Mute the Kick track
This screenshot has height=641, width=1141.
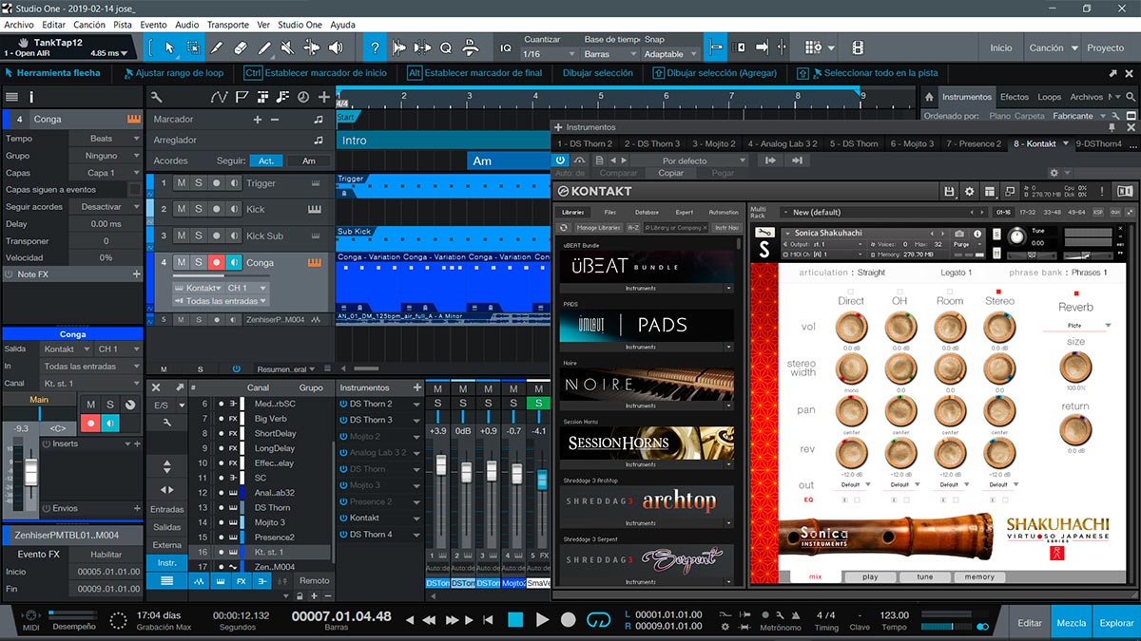pyautogui.click(x=181, y=209)
